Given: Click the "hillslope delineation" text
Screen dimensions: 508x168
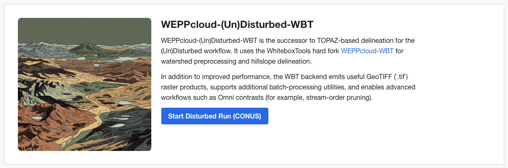Looking at the screenshot, I should 279,62.
